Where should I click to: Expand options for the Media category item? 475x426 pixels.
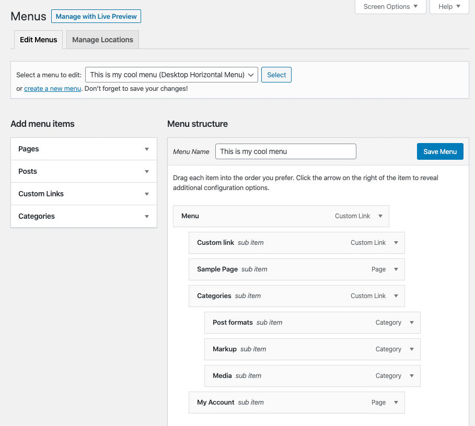pos(412,375)
